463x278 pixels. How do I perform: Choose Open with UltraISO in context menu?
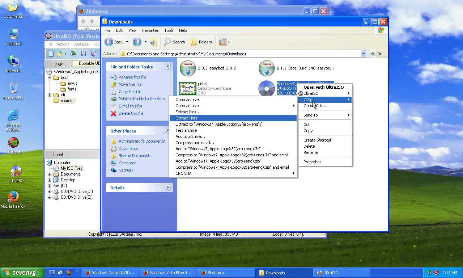325,87
